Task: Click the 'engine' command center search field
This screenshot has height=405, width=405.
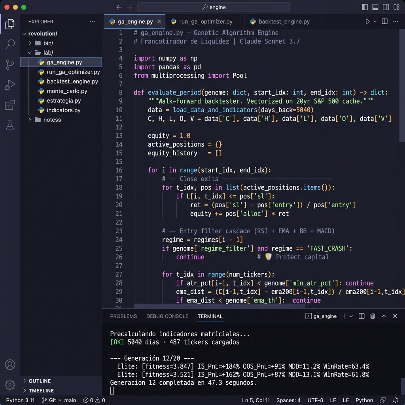Action: (213, 7)
